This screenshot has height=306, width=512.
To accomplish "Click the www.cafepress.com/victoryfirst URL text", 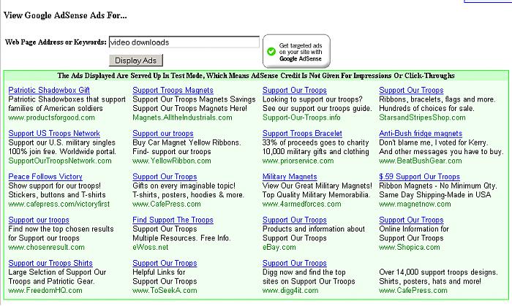I will tap(59, 204).
